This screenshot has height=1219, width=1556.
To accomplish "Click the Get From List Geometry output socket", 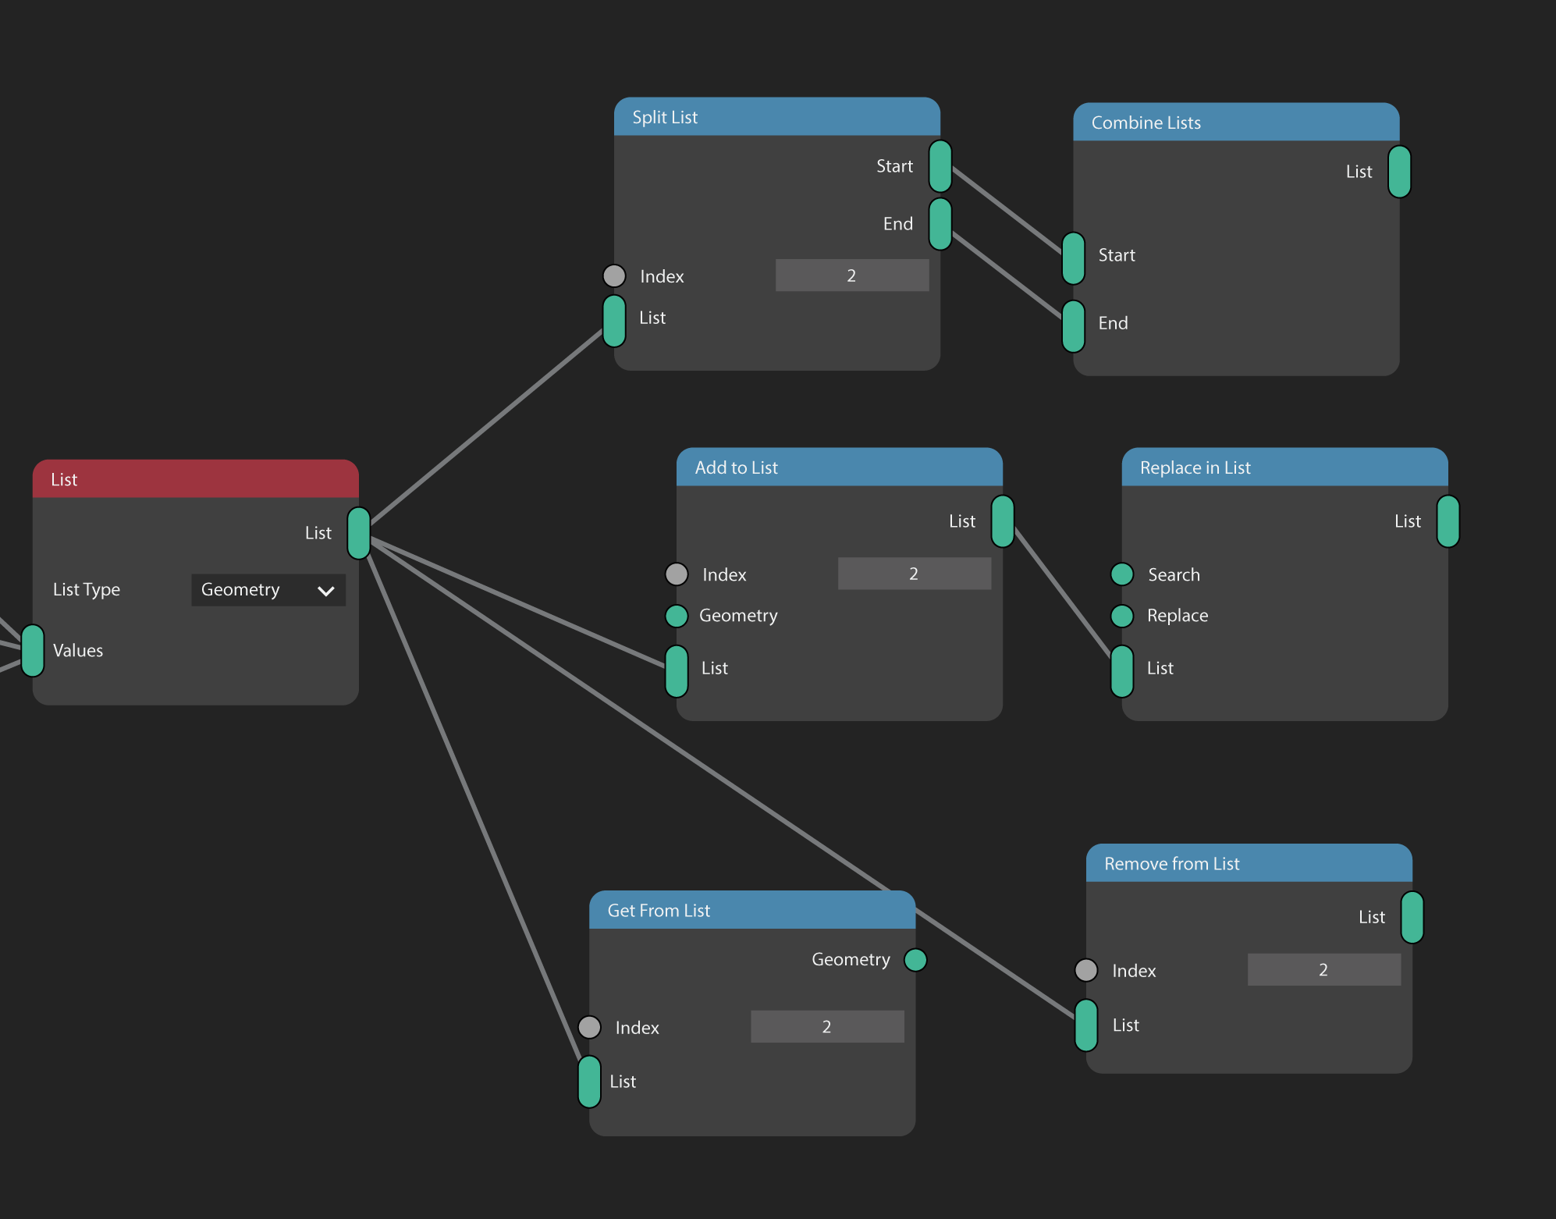I will 915,960.
